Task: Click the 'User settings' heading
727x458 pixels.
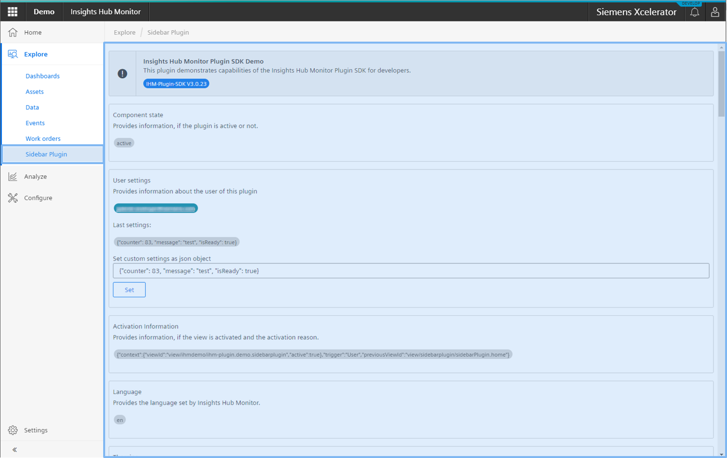Action: [132, 181]
